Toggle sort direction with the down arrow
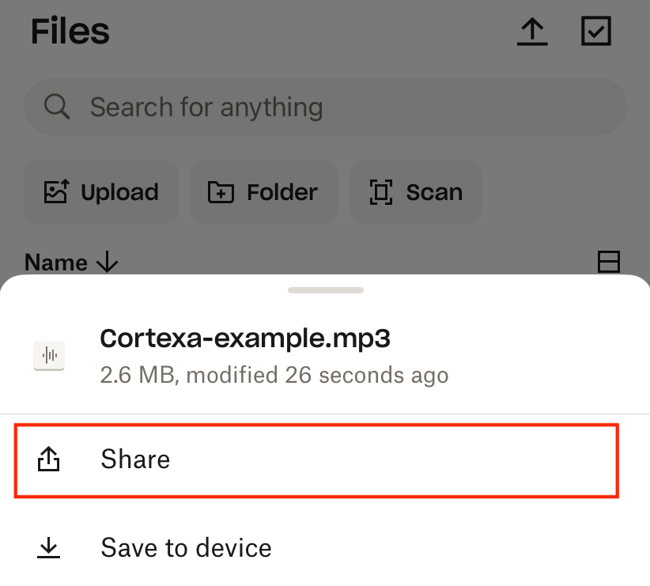 point(107,263)
